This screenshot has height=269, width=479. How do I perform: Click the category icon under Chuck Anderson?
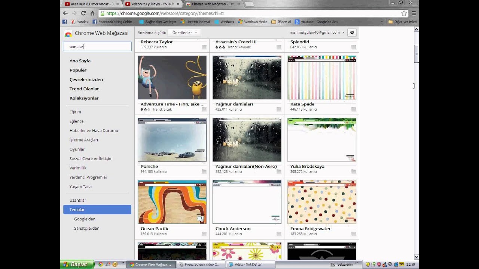click(x=279, y=234)
